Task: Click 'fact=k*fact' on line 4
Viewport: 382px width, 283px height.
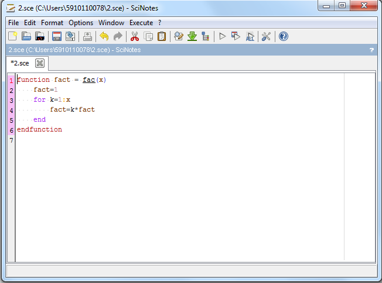Action: 72,110
